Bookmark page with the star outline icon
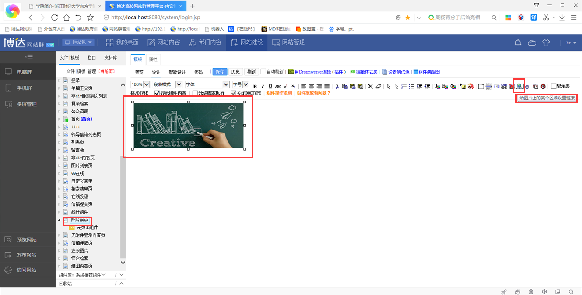 click(x=90, y=18)
